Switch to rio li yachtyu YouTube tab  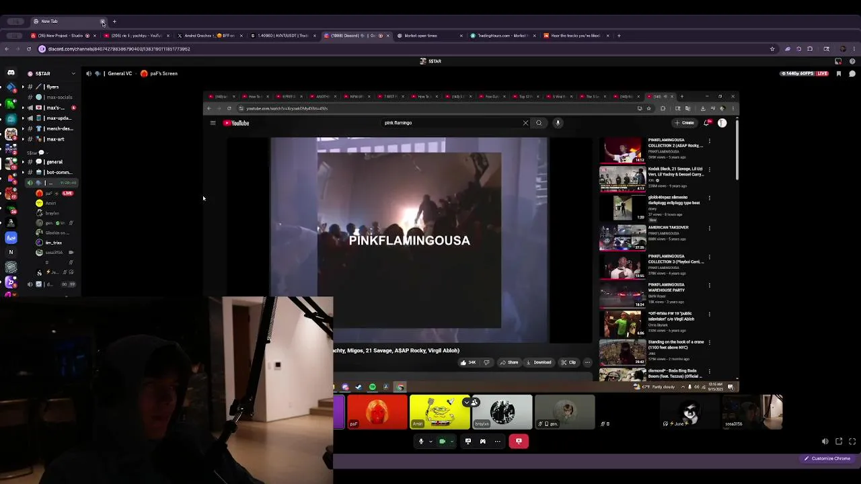pyautogui.click(x=137, y=36)
